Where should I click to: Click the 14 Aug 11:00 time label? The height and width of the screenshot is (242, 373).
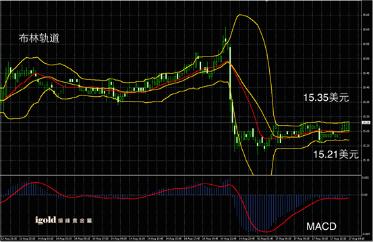[x=137, y=239]
